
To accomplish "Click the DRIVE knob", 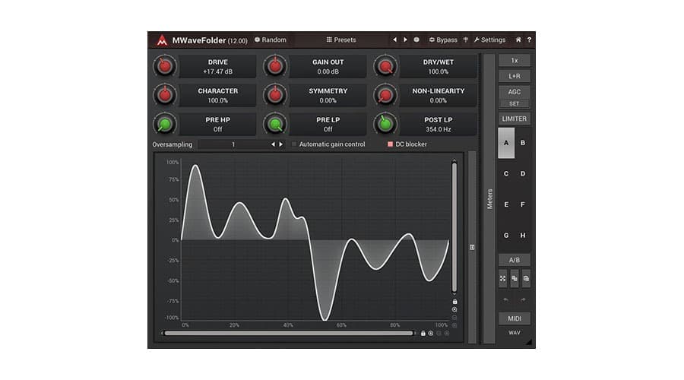I will [x=165, y=66].
